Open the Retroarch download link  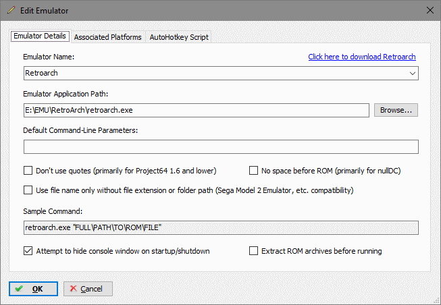click(x=361, y=57)
